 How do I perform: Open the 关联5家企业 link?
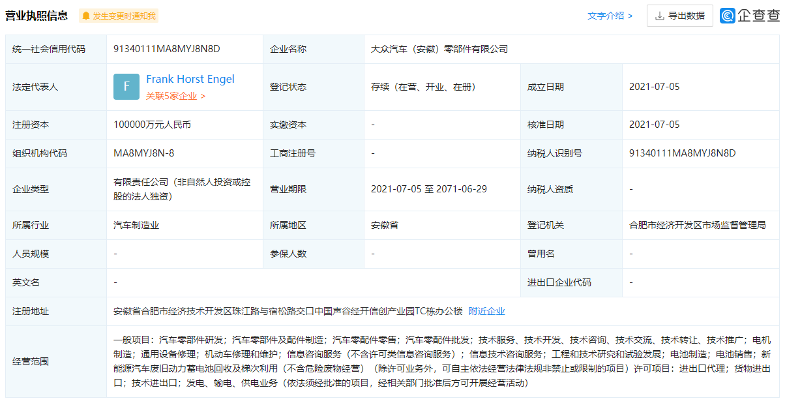point(175,96)
